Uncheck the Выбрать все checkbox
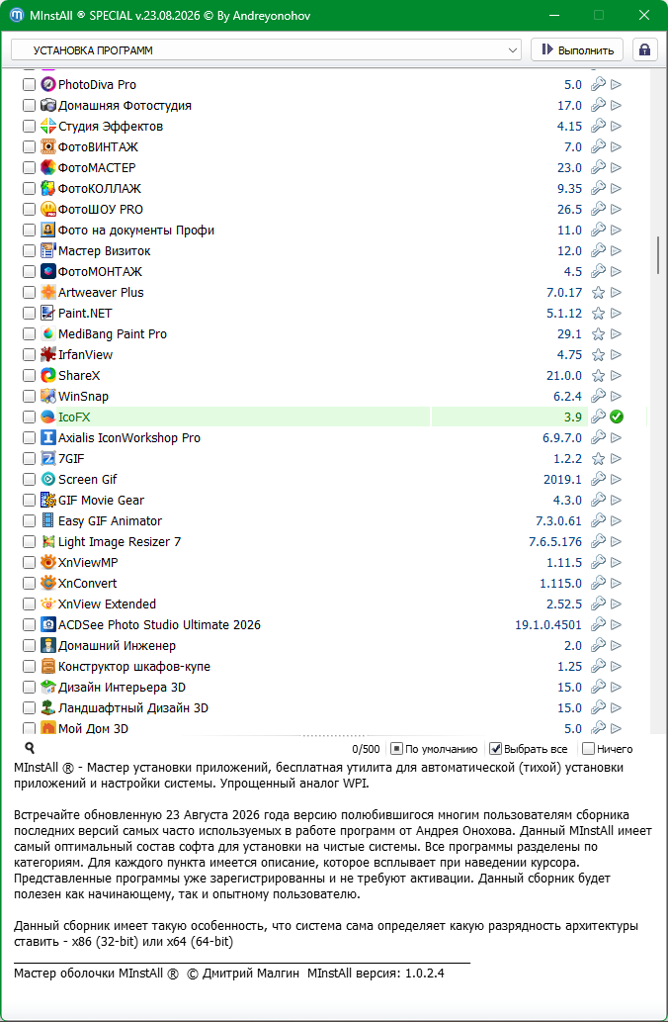668x1022 pixels. 495,749
